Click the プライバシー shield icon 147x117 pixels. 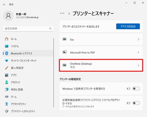pyautogui.click(x=6, y=111)
